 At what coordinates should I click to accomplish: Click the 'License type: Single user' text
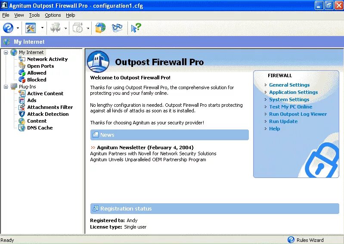pyautogui.click(x=118, y=227)
